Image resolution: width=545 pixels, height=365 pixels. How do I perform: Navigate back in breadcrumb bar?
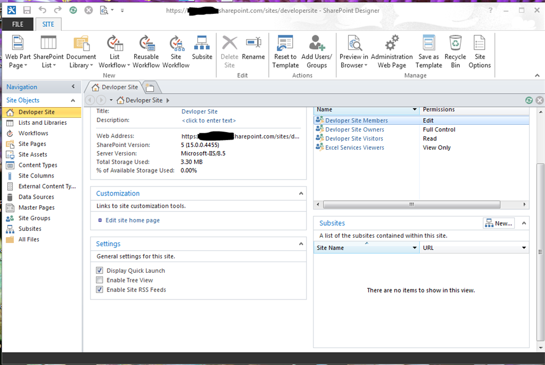click(x=90, y=100)
